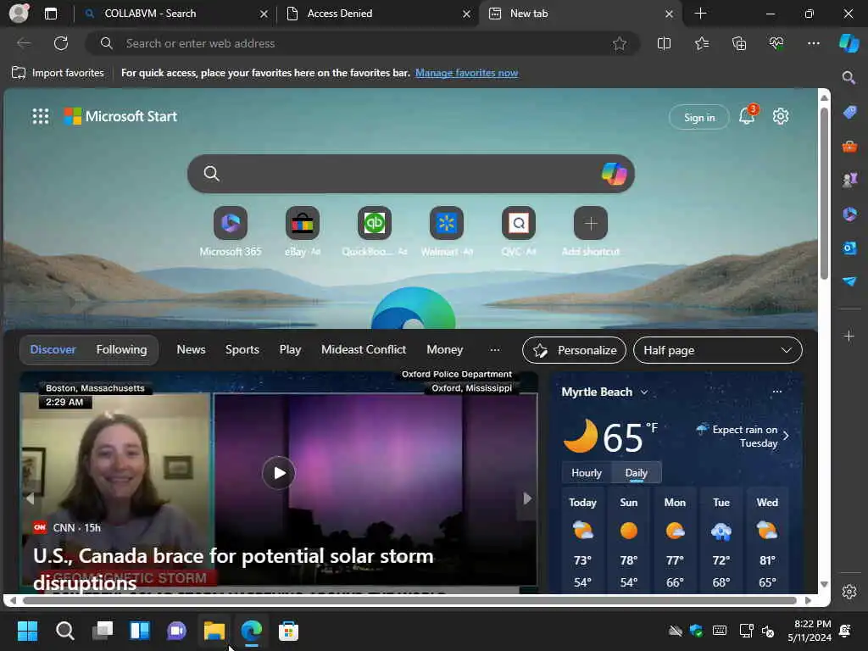The width and height of the screenshot is (868, 651).
Task: Open Windows Start menu
Action: tap(27, 631)
